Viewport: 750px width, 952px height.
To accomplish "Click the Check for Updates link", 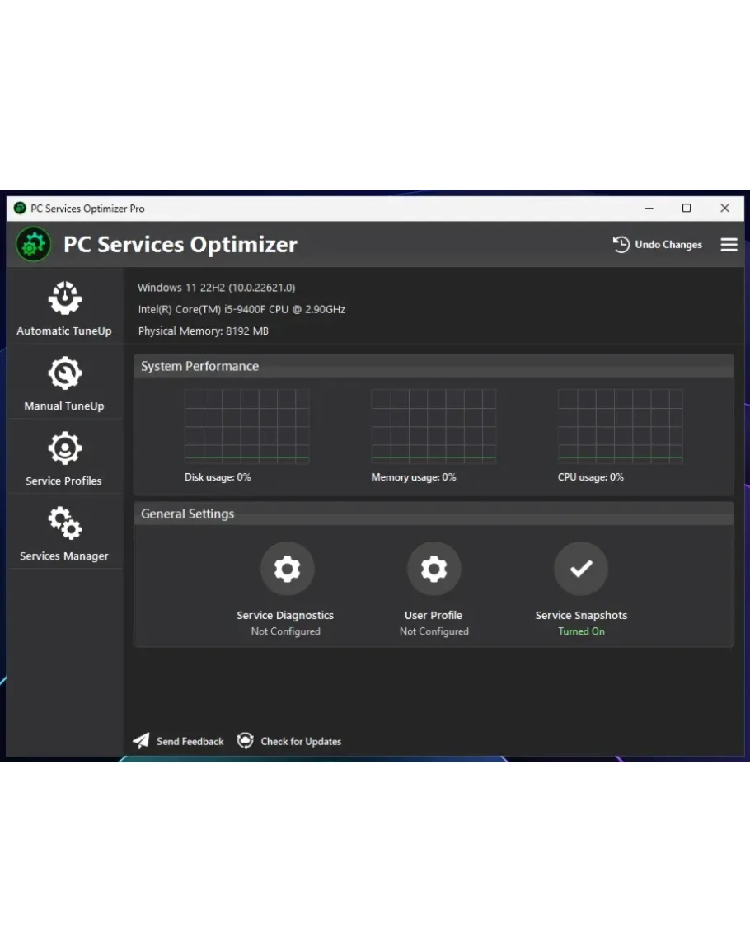I will pos(301,742).
